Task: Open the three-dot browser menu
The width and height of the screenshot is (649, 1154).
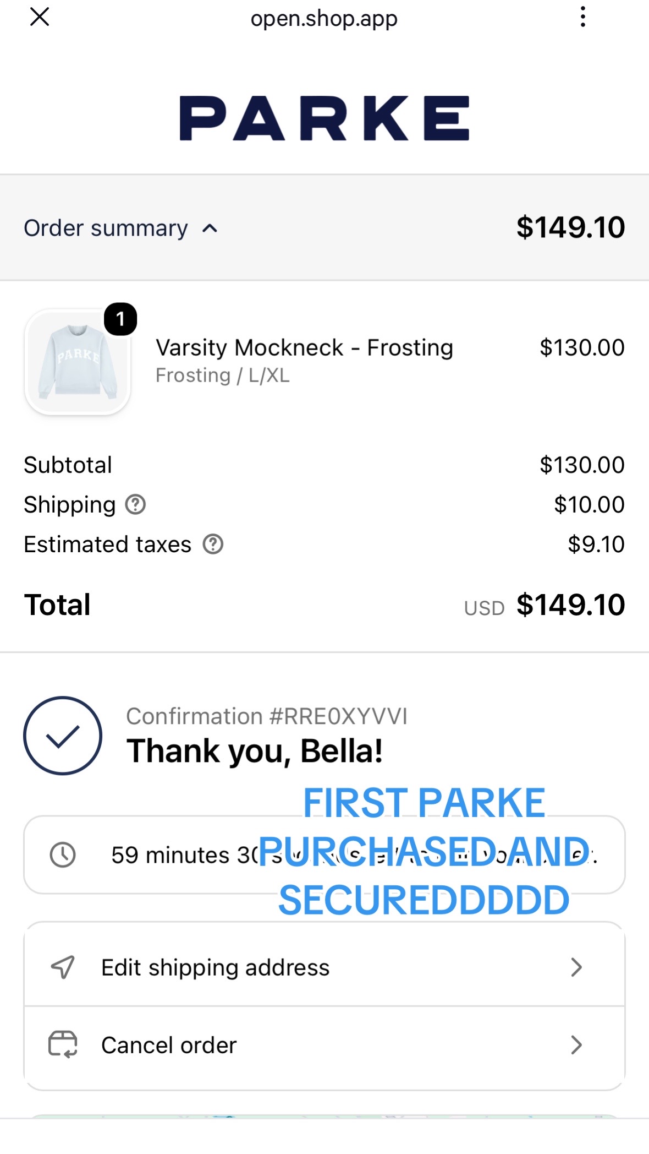Action: [582, 17]
